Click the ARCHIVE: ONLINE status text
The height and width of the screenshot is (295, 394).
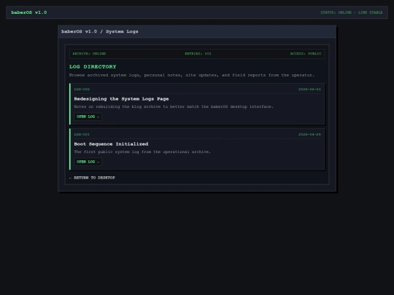click(x=89, y=54)
